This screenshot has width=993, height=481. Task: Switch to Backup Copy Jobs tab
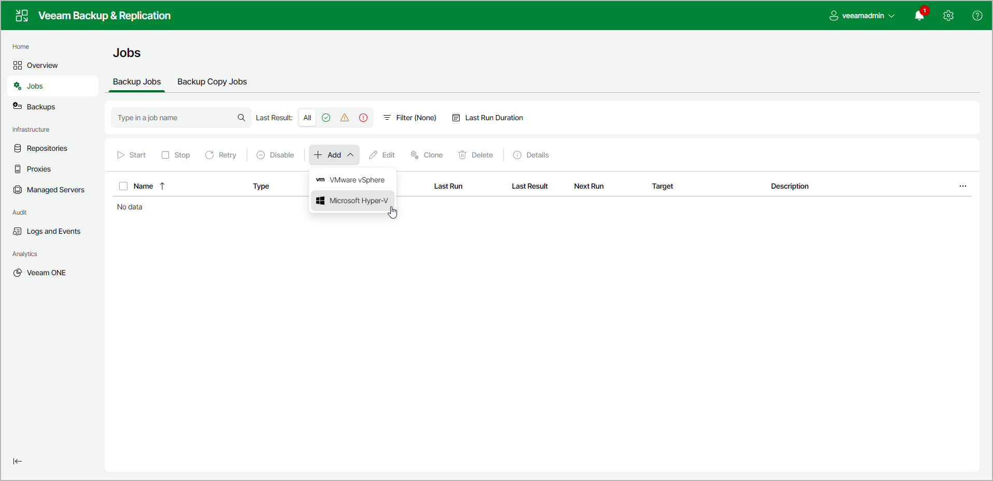point(212,82)
